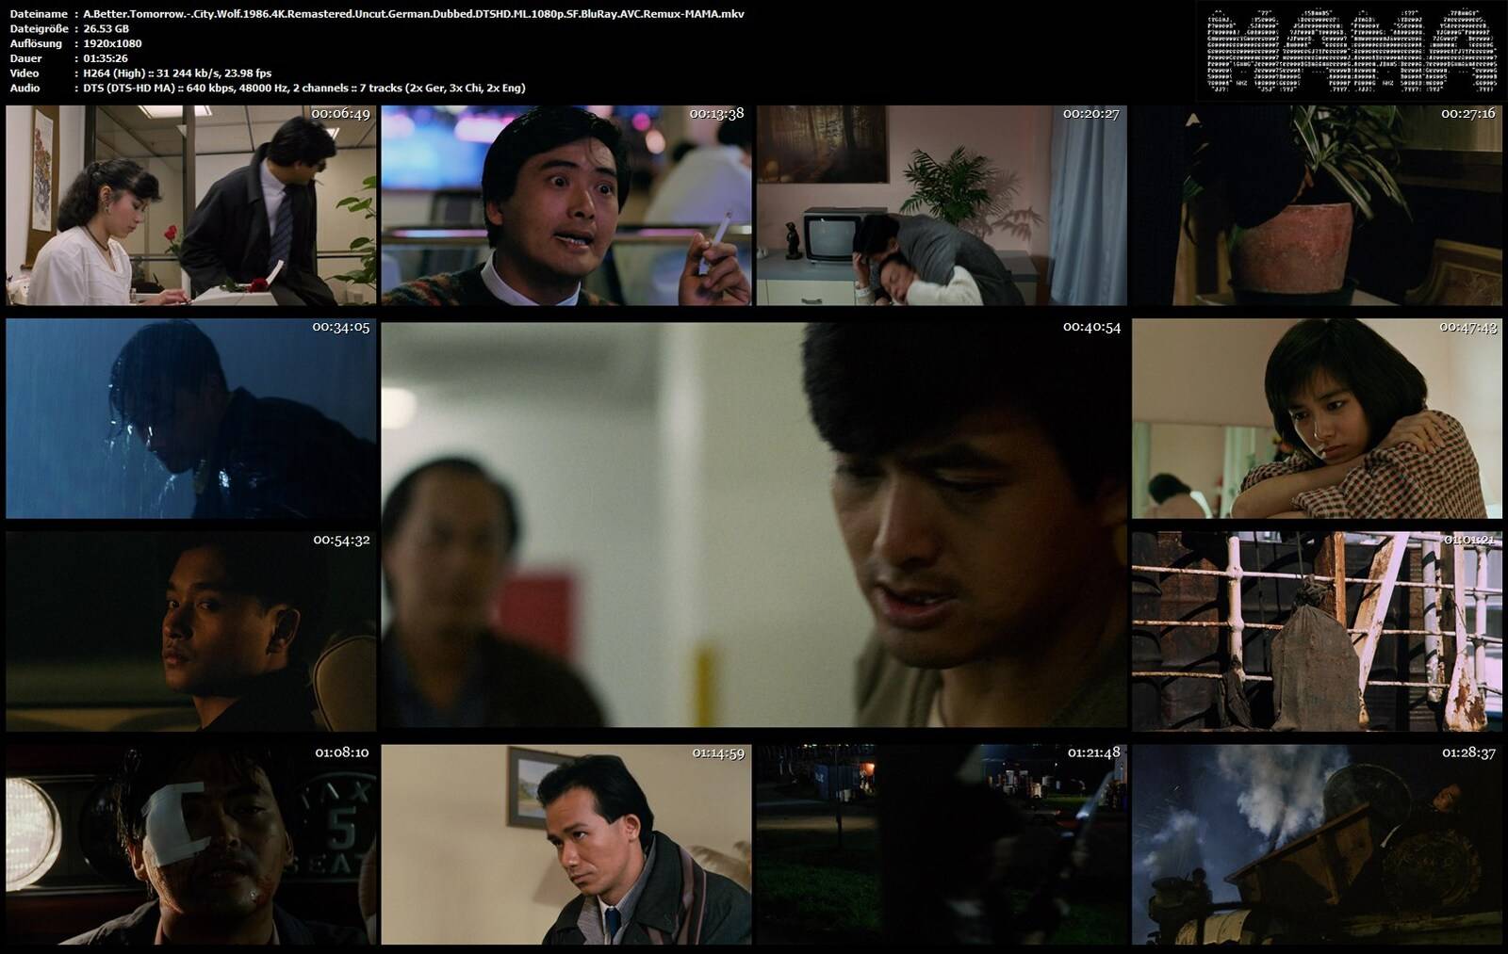This screenshot has height=954, width=1508.
Task: Open thumbnail of man leaning over woman's desk
Action: (191, 205)
